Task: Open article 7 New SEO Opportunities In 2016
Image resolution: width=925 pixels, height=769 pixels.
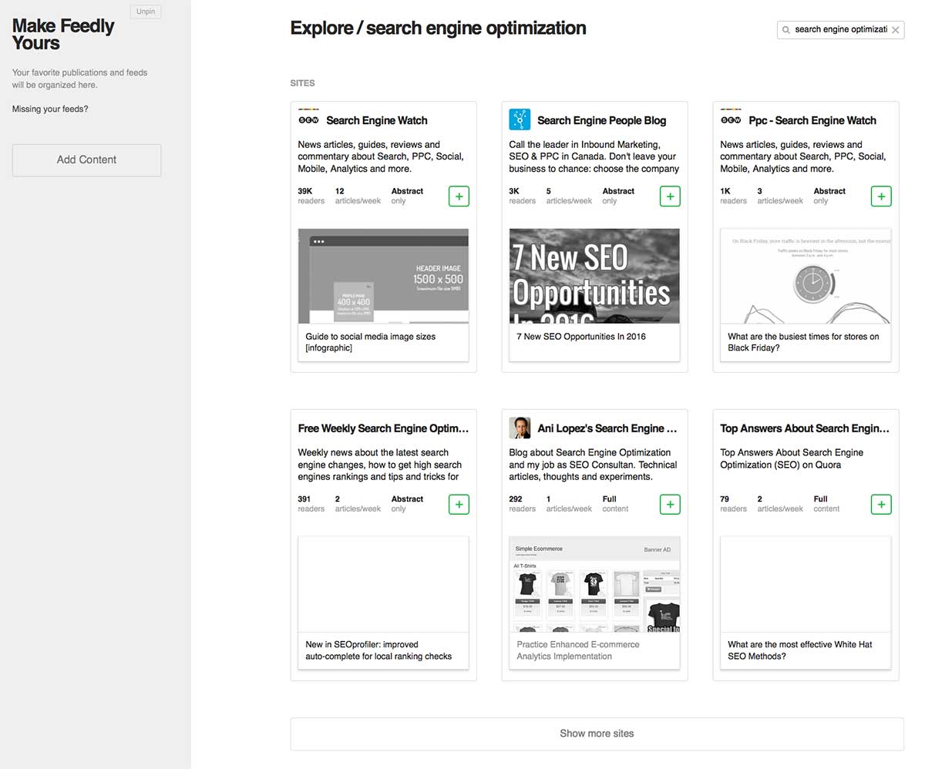Action: pos(581,337)
